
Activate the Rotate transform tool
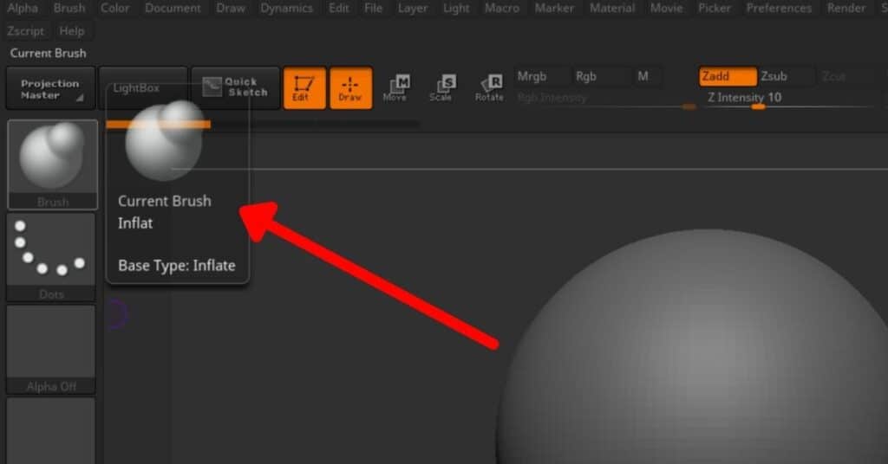pyautogui.click(x=489, y=88)
